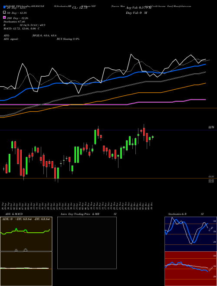Click the orange moving average line
Image resolution: width=217 pixels, height=286 pixels.
(102, 100)
